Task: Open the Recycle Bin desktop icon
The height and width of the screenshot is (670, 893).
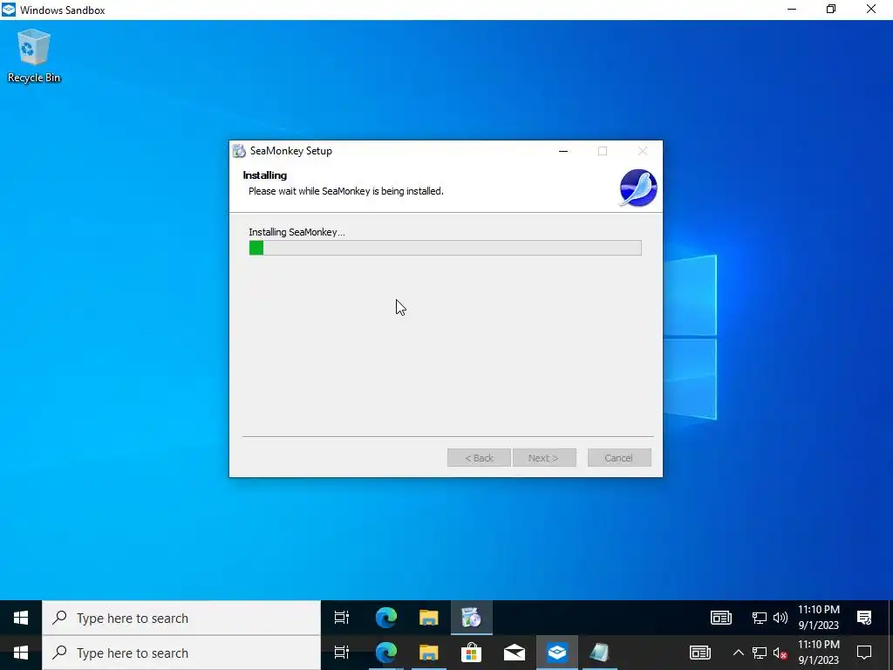Action: click(x=34, y=56)
